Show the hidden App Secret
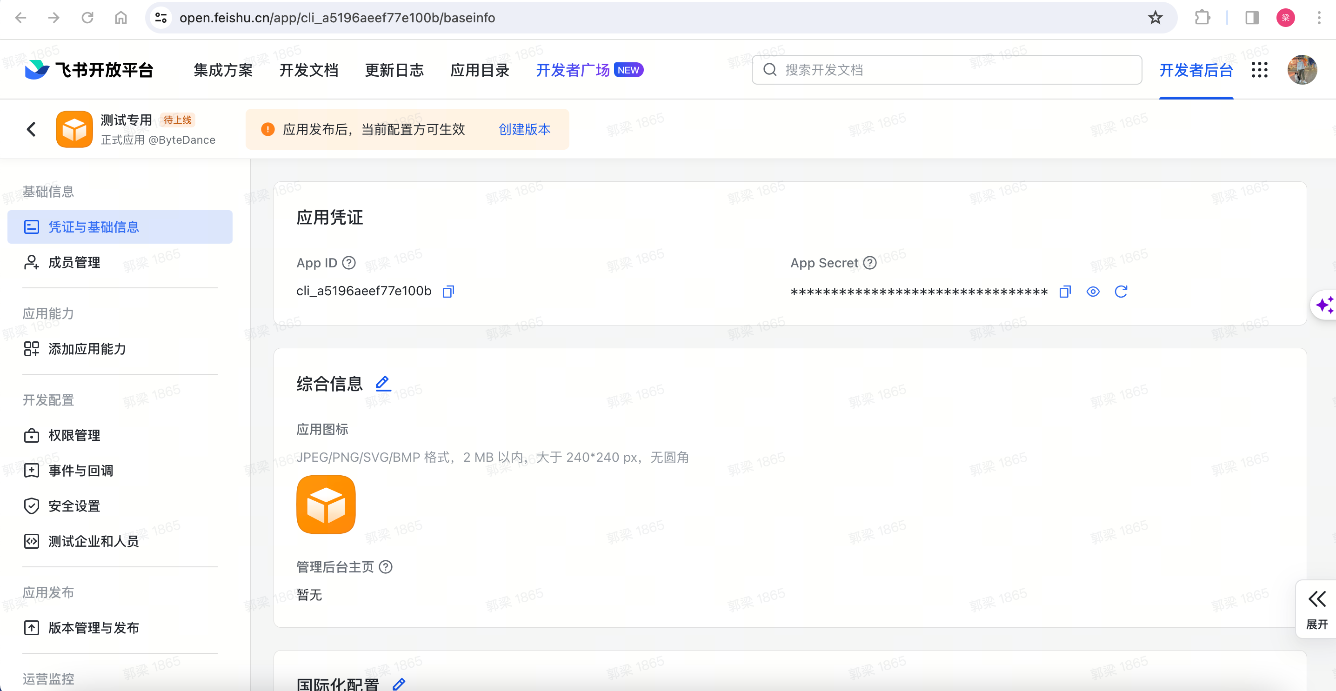Screen dimensions: 1336x691 1093,292
